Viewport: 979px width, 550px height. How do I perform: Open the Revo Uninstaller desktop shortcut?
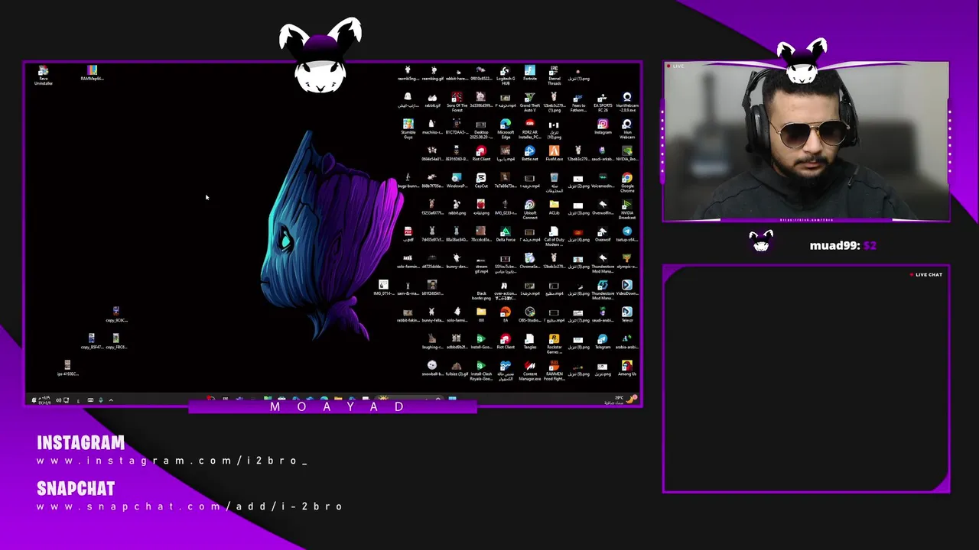44,76
